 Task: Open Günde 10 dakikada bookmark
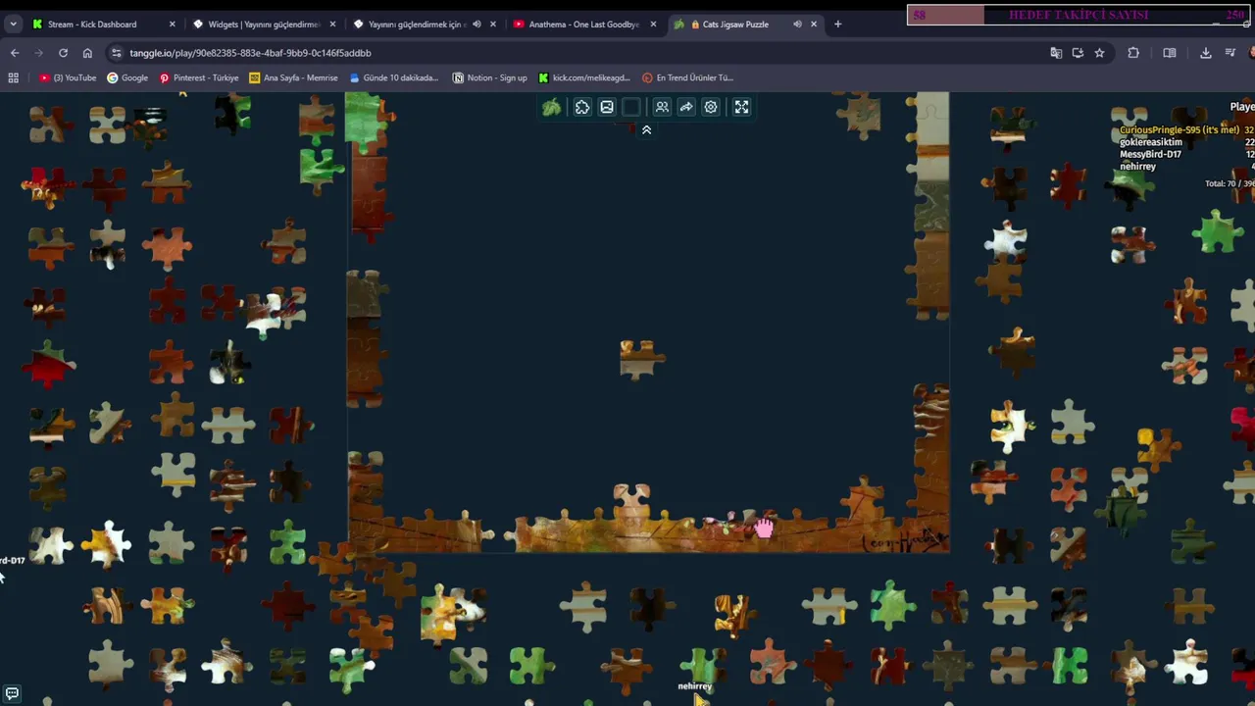[x=393, y=77]
